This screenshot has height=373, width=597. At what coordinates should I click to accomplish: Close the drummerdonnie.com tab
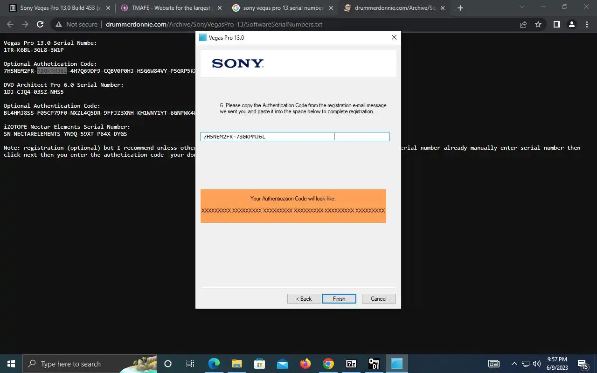pos(442,8)
